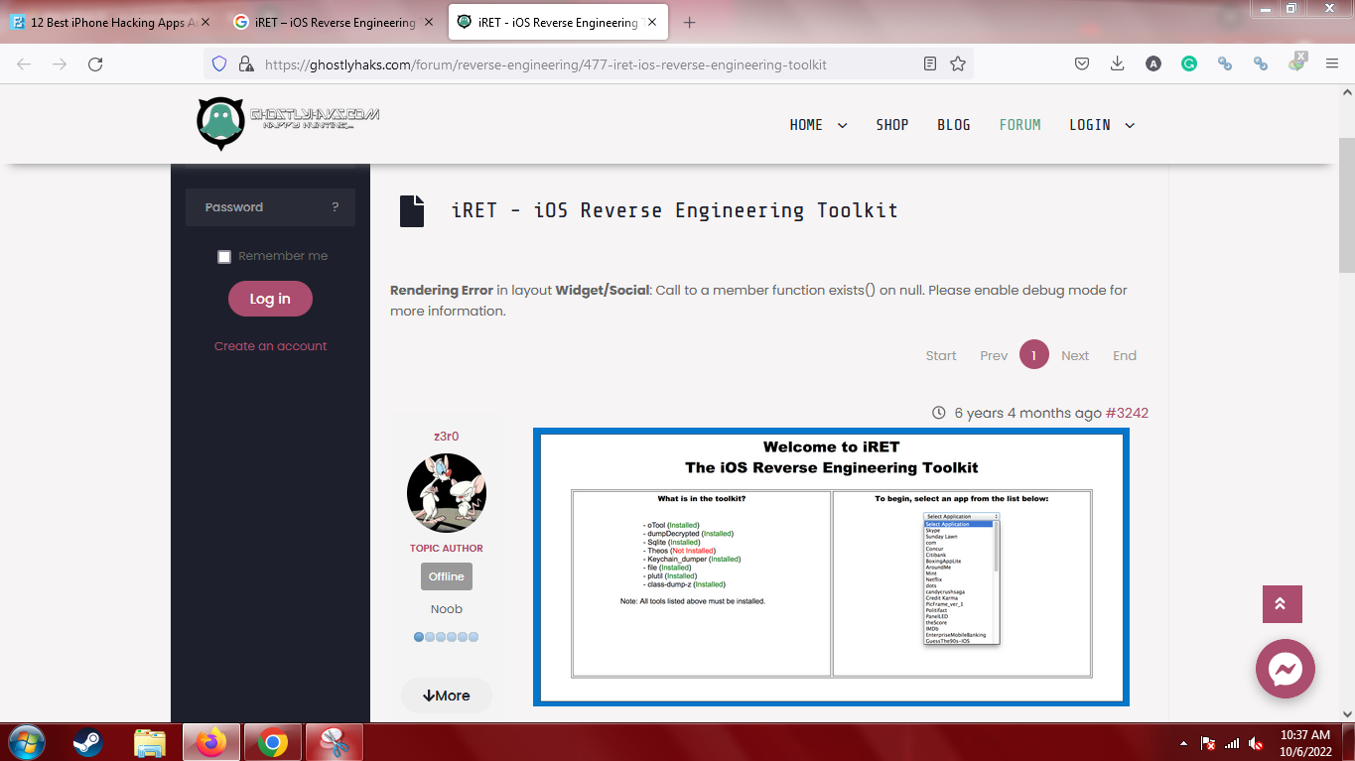The height and width of the screenshot is (761, 1355).
Task: Click the password help question mark
Action: [x=336, y=207]
